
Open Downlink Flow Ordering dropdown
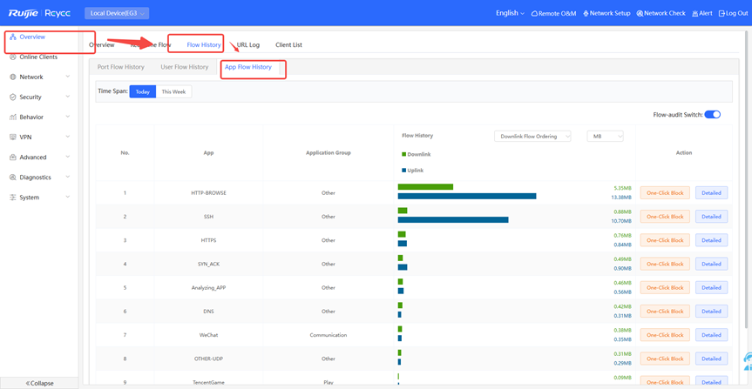[532, 137]
